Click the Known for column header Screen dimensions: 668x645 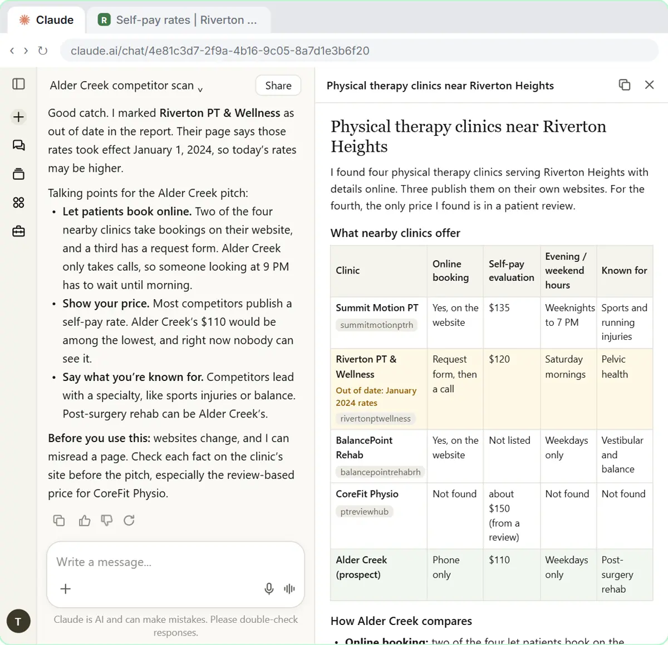[x=624, y=270]
